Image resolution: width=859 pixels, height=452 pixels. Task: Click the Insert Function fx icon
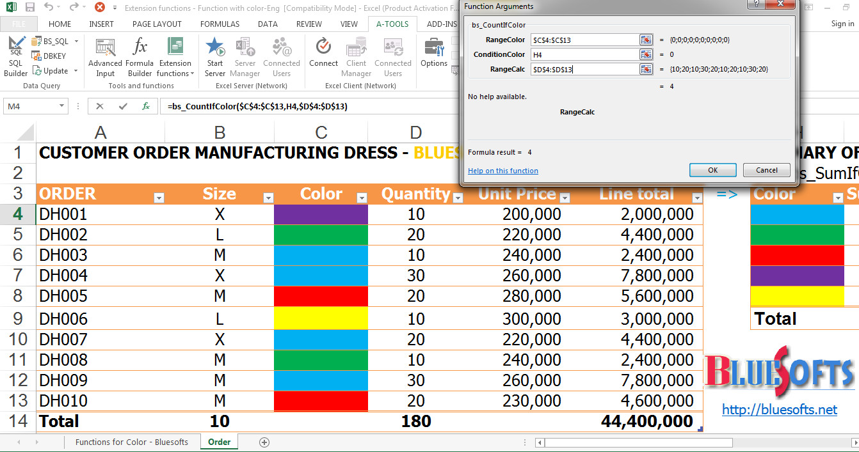144,107
